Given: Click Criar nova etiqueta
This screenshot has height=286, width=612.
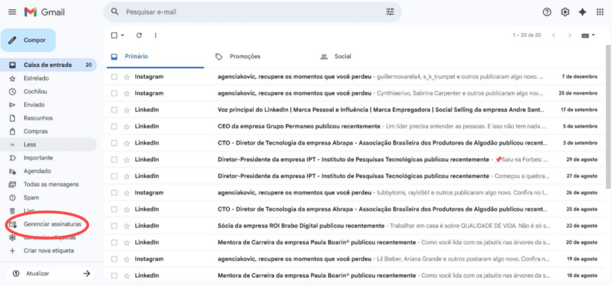Looking at the screenshot, I should [48, 251].
